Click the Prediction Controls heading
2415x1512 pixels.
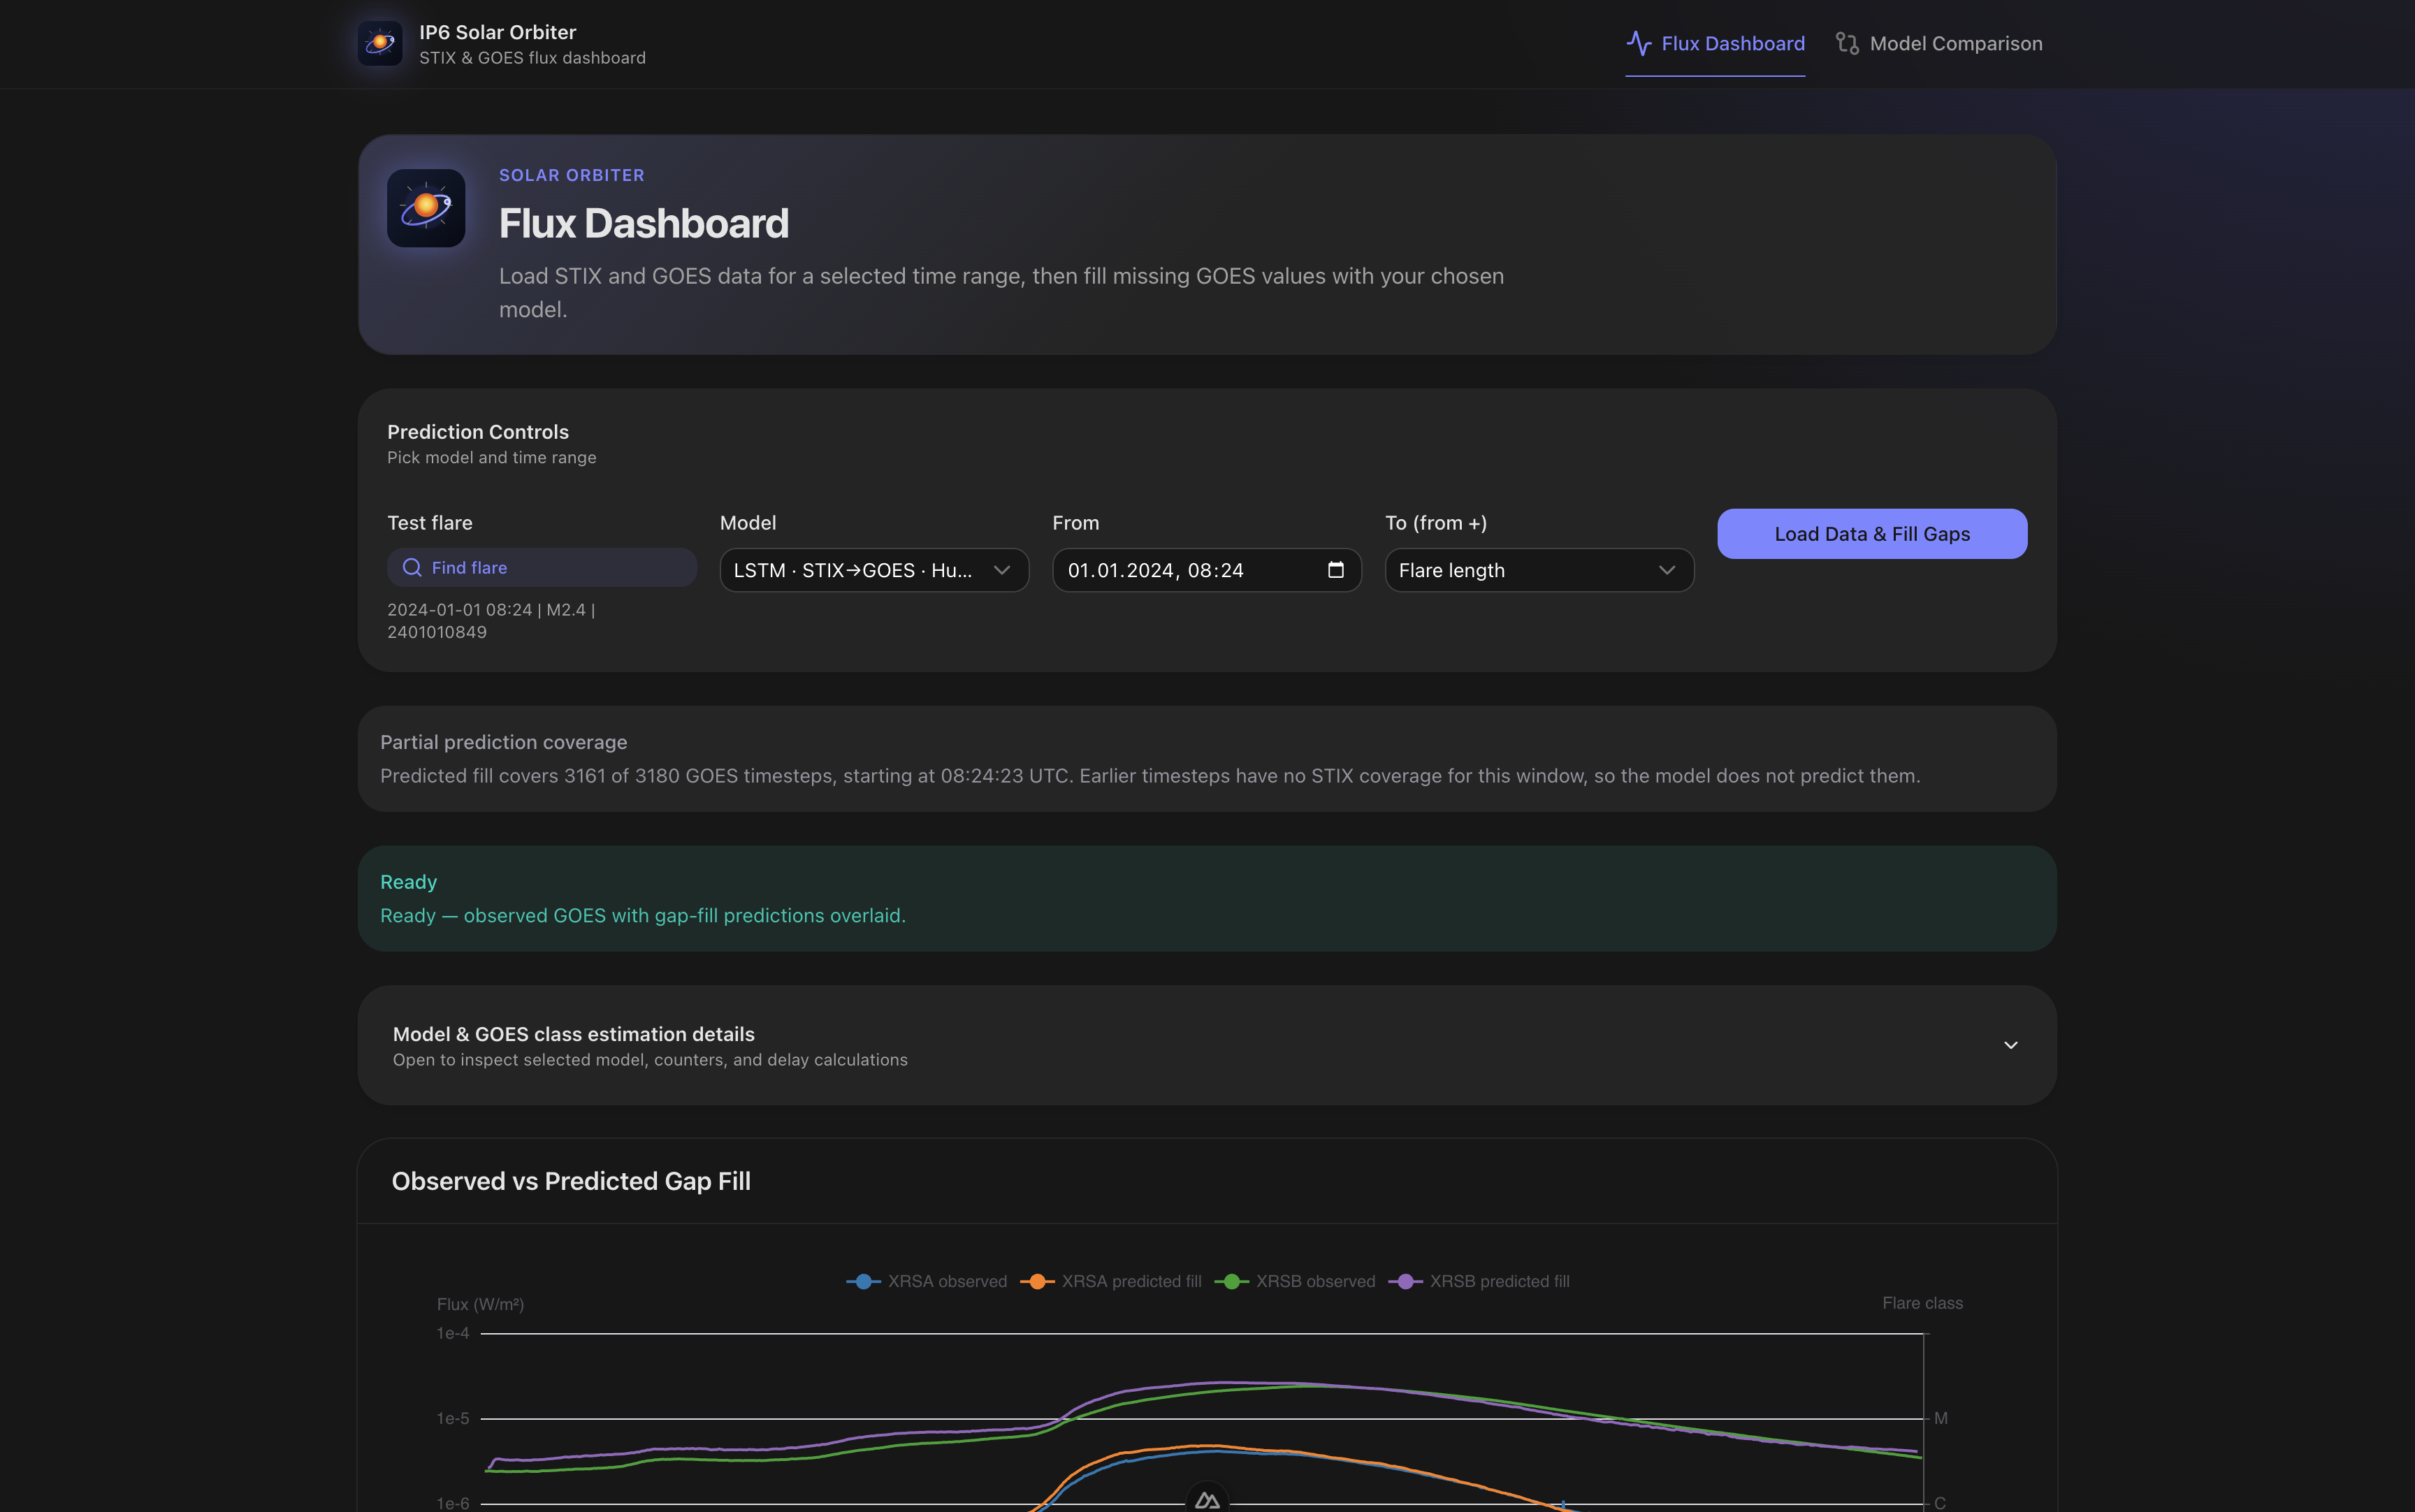click(x=478, y=432)
